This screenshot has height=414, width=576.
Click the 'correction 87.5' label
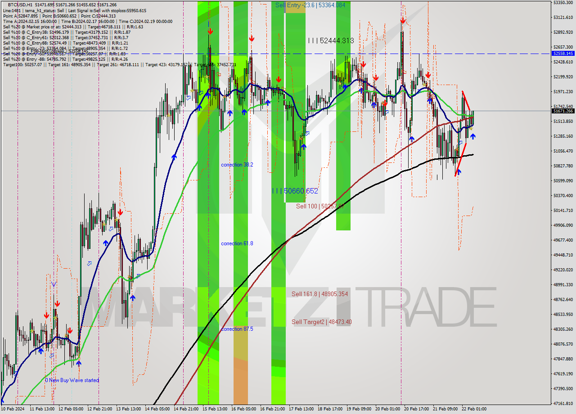(237, 329)
